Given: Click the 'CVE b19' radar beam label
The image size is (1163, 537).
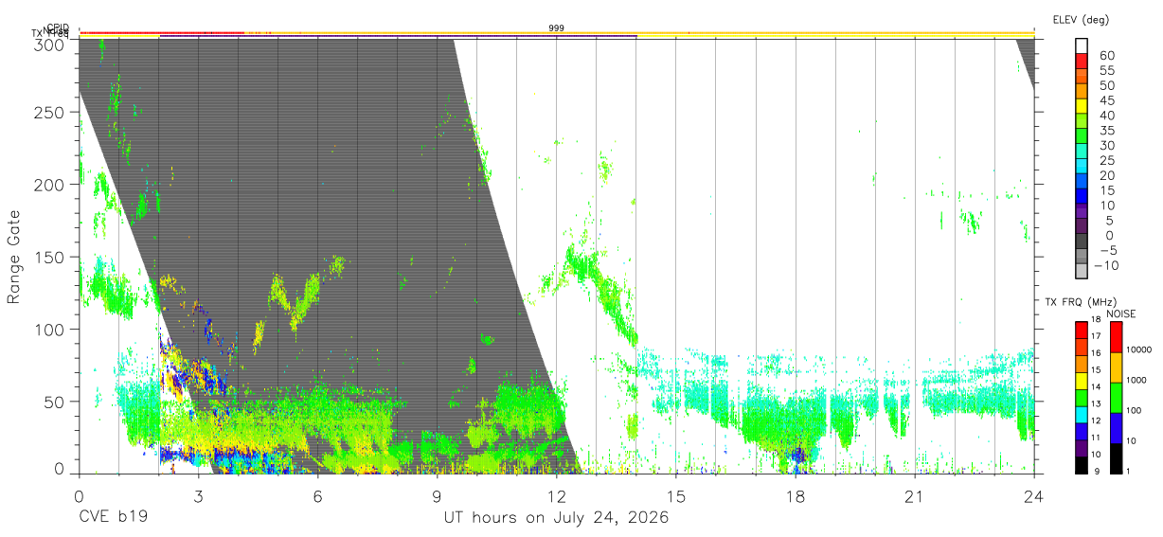Looking at the screenshot, I should [113, 518].
